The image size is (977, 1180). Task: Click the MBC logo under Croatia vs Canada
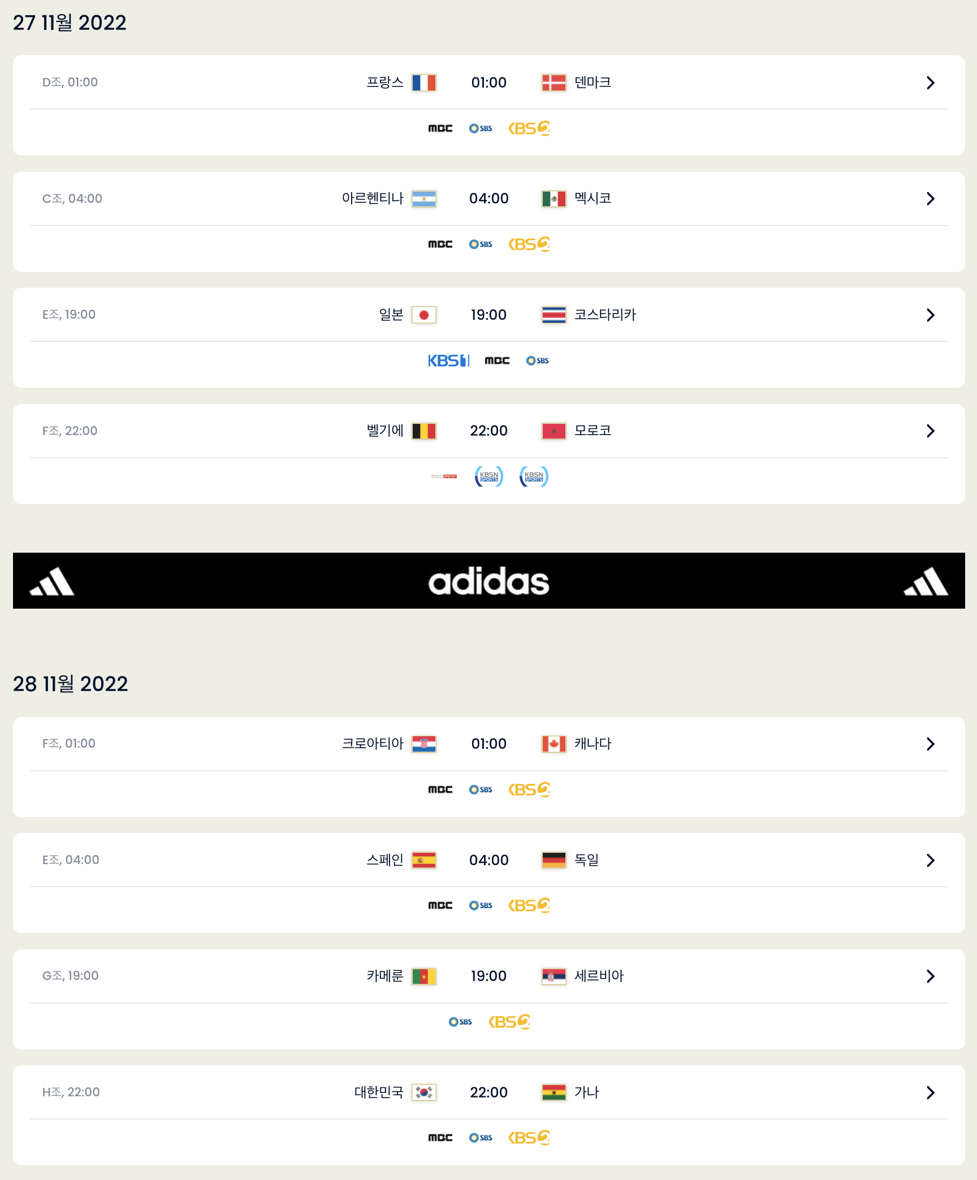(440, 789)
